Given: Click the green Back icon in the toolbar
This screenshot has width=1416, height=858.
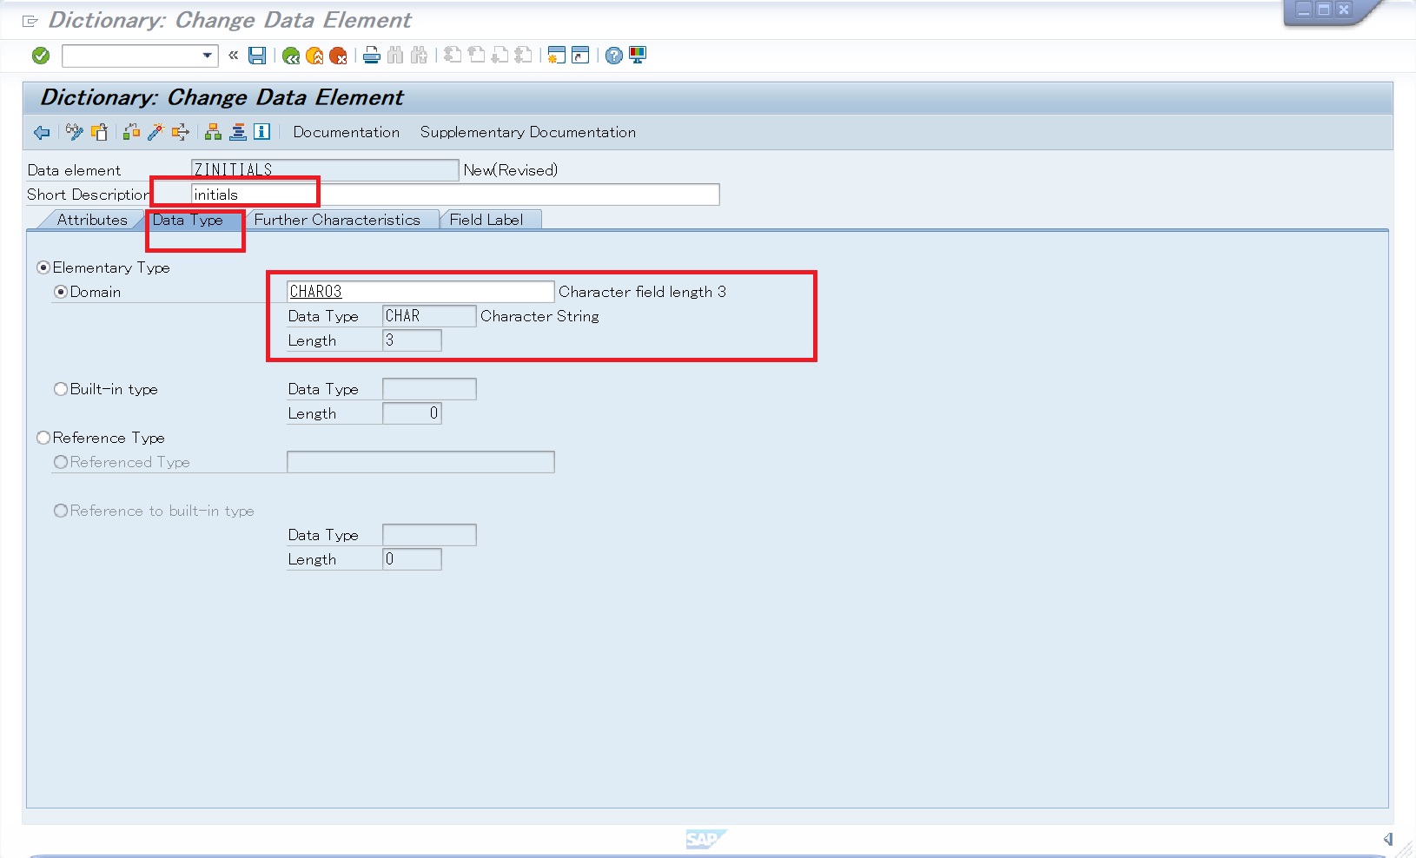Looking at the screenshot, I should coord(291,56).
